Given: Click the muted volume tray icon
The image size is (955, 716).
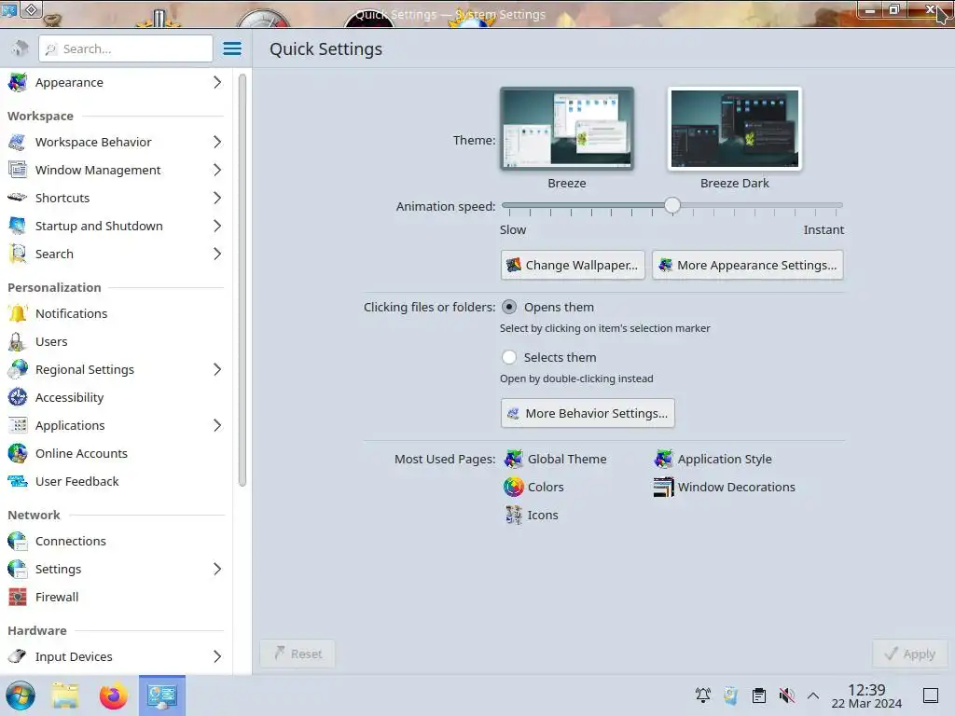Looking at the screenshot, I should click(x=787, y=695).
